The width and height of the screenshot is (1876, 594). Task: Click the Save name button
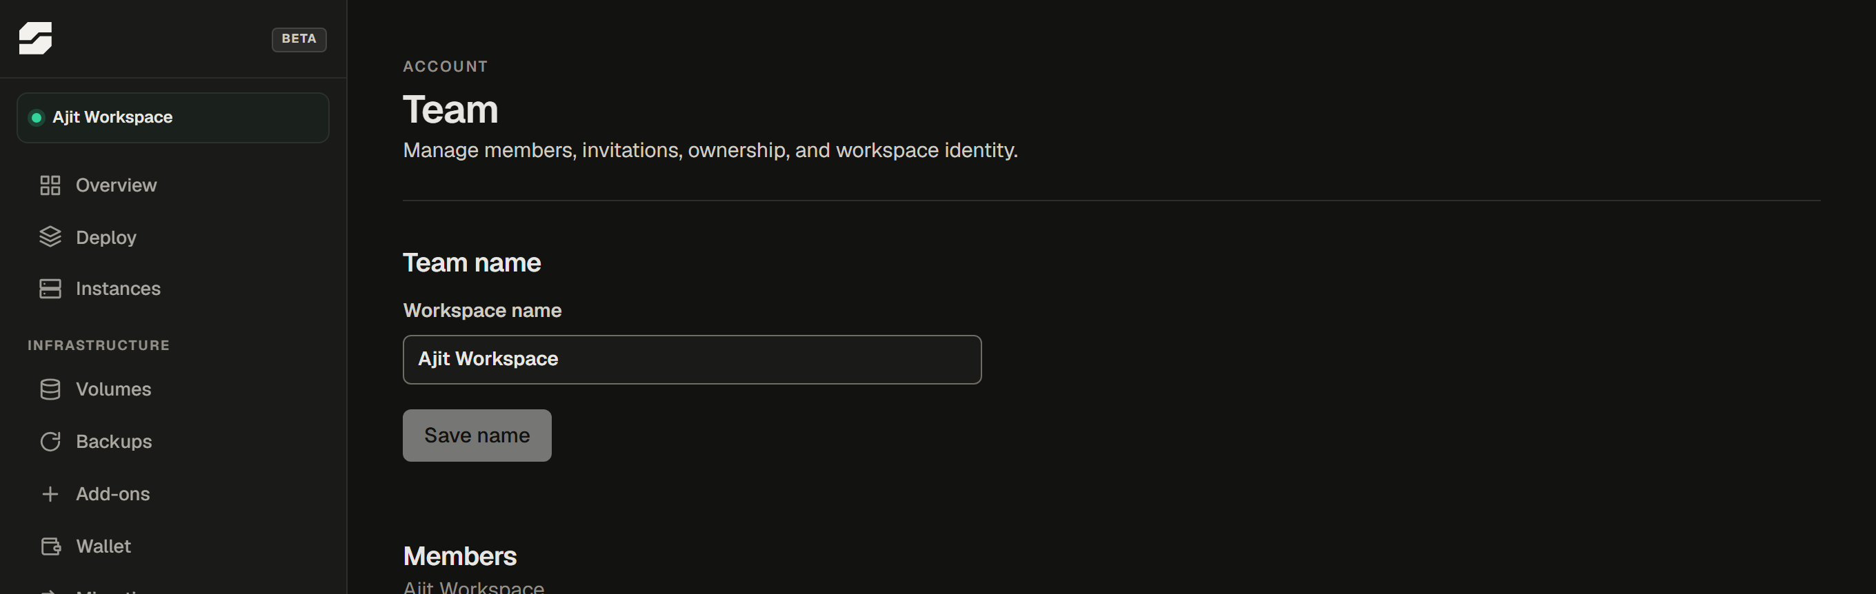tap(477, 436)
